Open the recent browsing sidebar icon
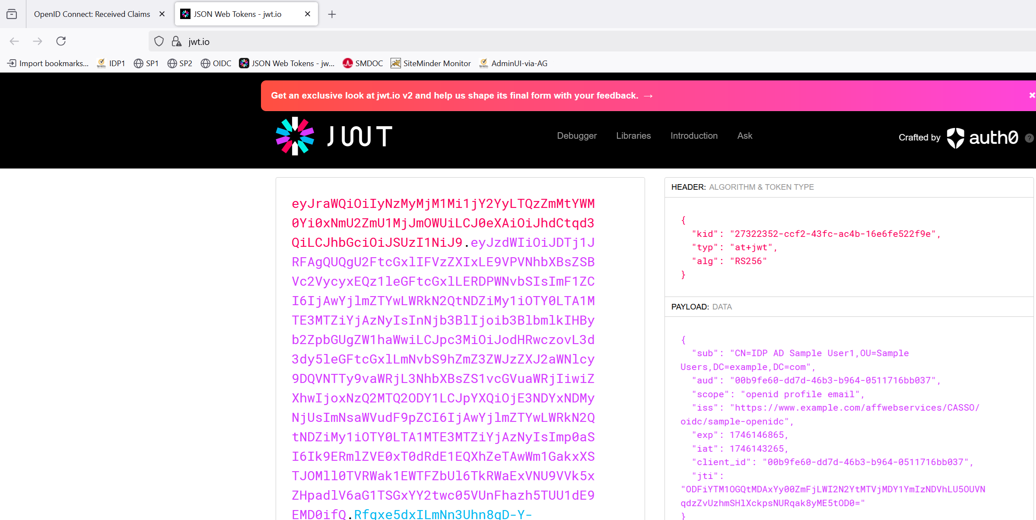The image size is (1036, 520). [12, 14]
